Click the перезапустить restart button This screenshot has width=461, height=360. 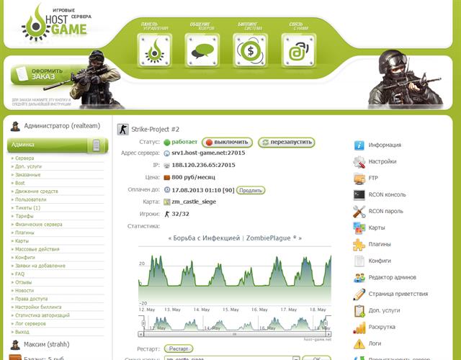point(287,143)
